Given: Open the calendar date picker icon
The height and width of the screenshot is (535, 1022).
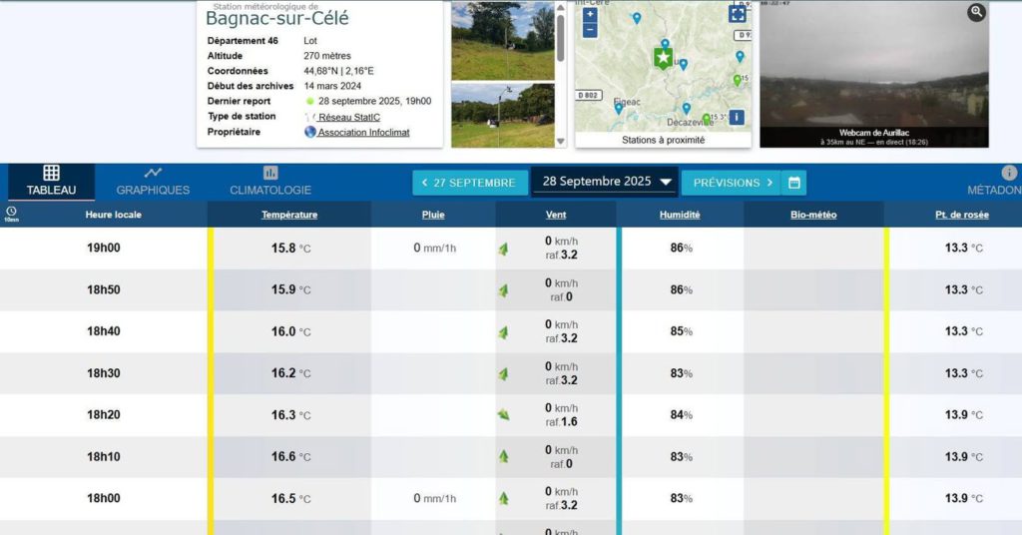Looking at the screenshot, I should (793, 183).
